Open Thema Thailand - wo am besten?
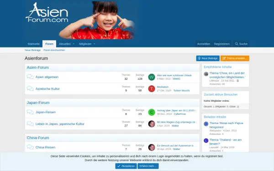274x171 pixels. tap(226, 142)
